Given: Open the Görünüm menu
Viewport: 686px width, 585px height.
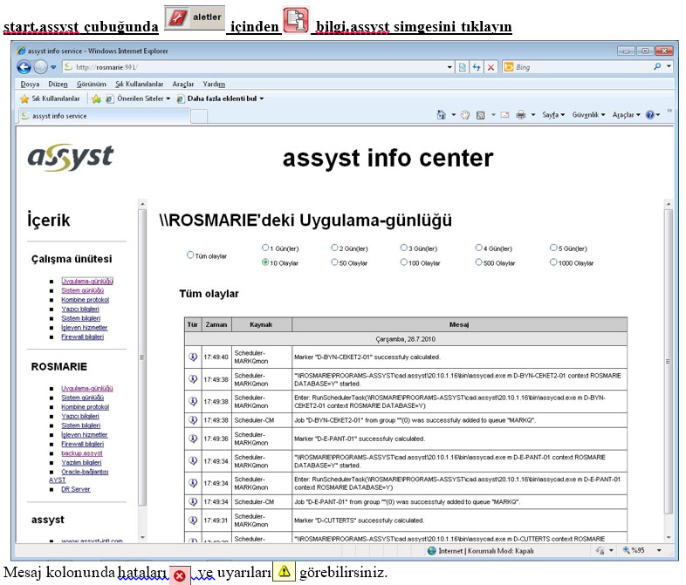Looking at the screenshot, I should [x=92, y=84].
